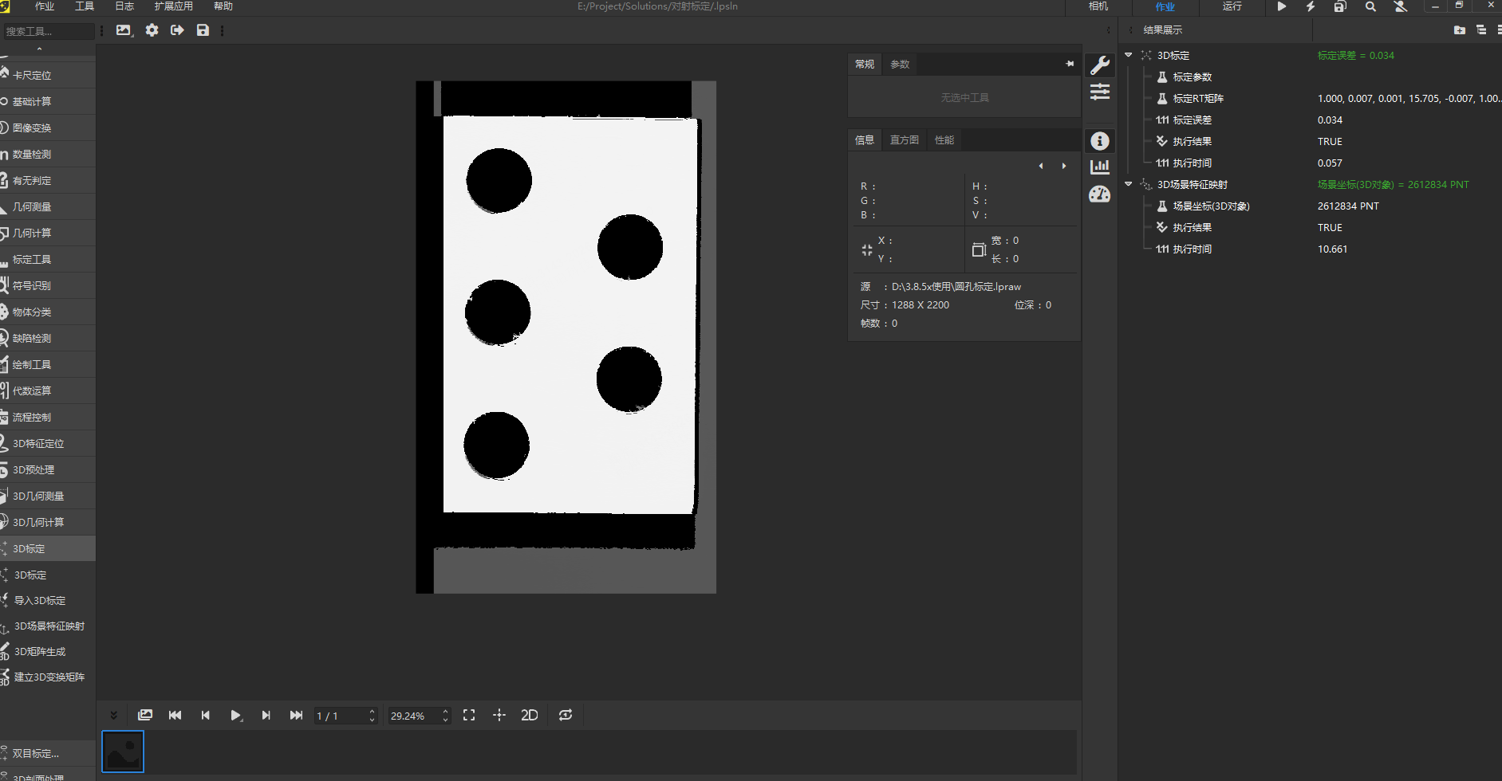Switch to the 运行 tab
Image resolution: width=1502 pixels, height=781 pixels.
[1232, 6]
